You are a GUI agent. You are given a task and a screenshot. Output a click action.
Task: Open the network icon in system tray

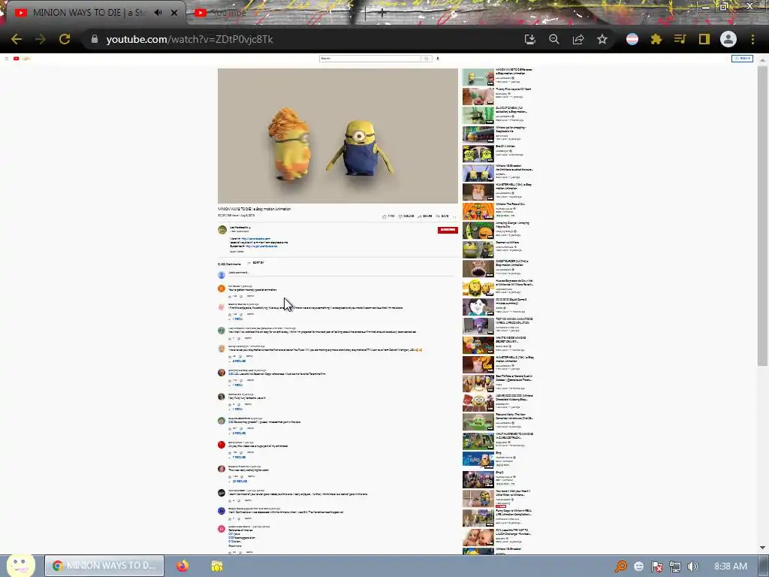click(675, 566)
